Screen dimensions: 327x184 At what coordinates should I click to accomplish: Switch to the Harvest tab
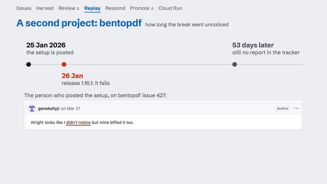click(x=45, y=8)
